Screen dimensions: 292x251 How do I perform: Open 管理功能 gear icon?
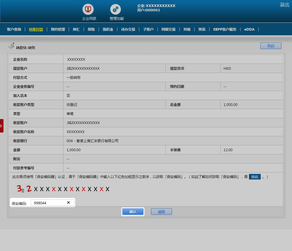(116, 9)
